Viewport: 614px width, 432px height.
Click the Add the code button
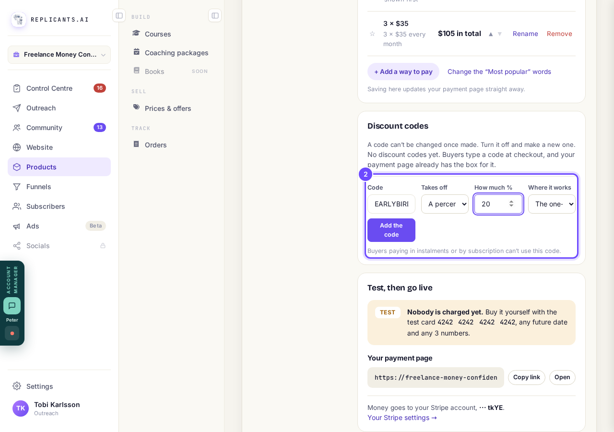tap(391, 230)
